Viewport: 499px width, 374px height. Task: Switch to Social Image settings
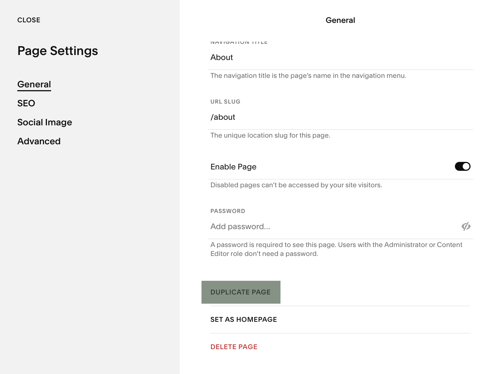(x=45, y=122)
